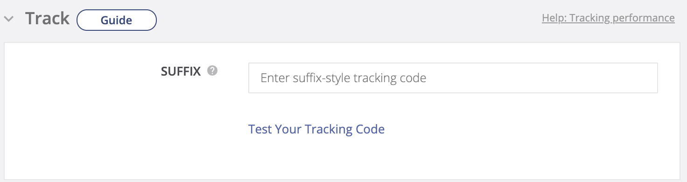Click the question mark icon beside SUFFIX

(x=212, y=71)
